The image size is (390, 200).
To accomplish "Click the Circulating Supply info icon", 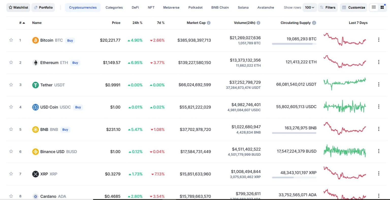I will (314, 23).
